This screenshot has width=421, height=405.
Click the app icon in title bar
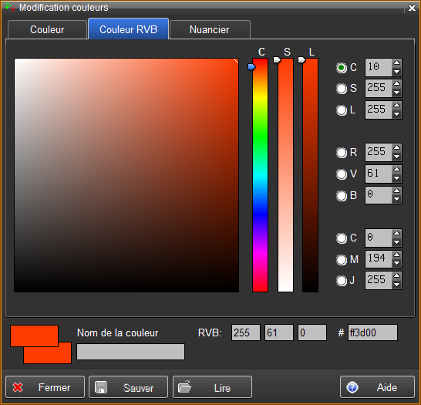[10, 7]
